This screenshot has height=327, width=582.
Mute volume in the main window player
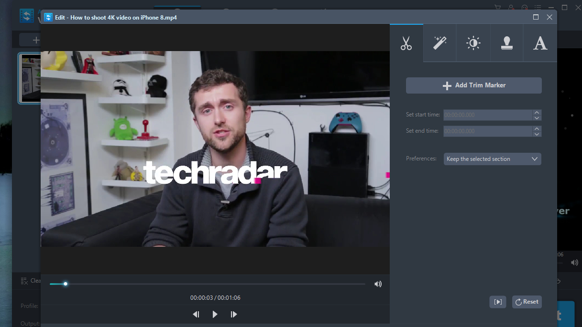click(575, 263)
